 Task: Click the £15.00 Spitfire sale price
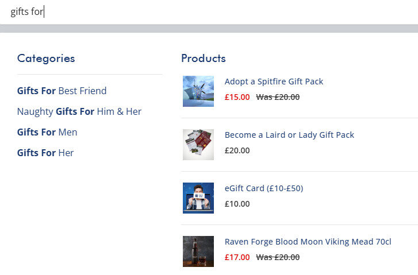(x=237, y=97)
